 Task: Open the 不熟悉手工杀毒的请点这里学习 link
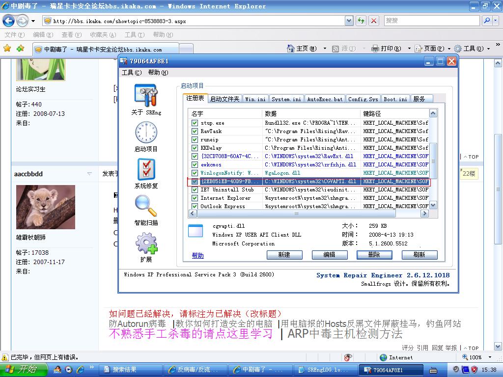tap(191, 334)
